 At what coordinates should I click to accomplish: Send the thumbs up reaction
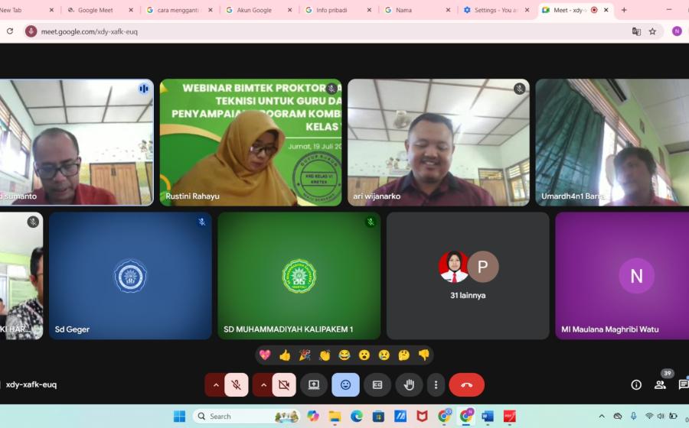[x=285, y=355]
